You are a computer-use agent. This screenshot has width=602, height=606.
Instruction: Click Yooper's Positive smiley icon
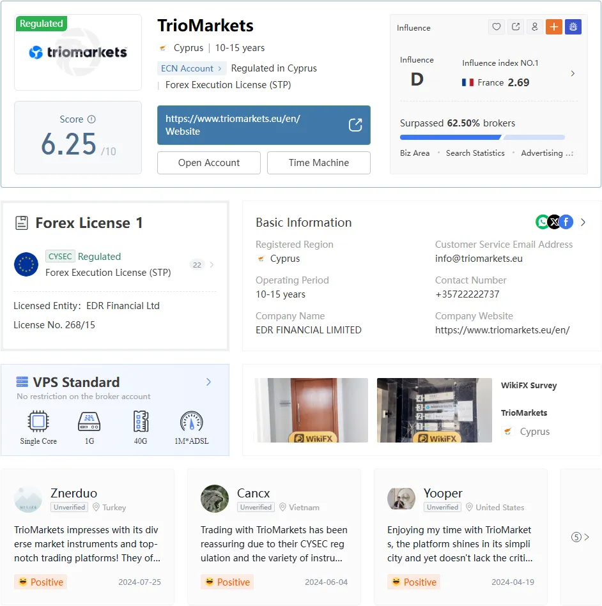point(396,581)
